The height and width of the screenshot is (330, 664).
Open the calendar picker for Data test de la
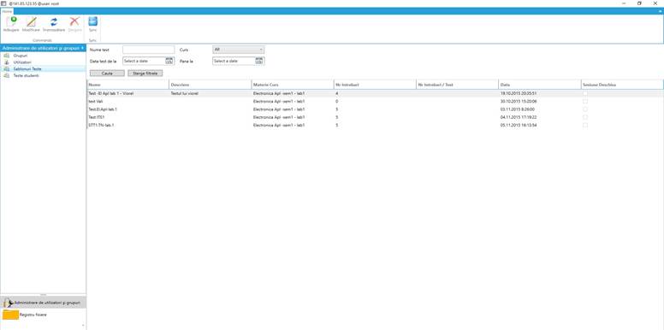169,61
